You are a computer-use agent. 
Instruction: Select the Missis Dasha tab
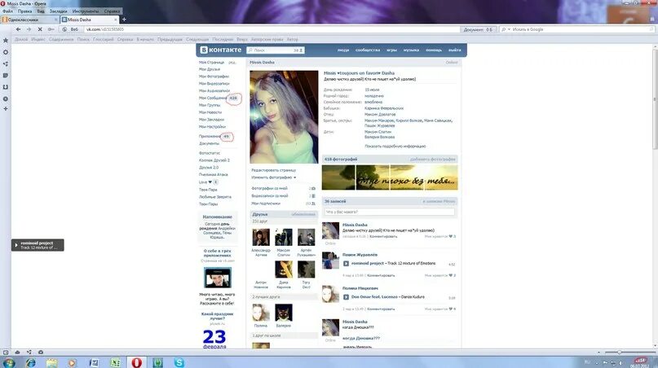90,20
